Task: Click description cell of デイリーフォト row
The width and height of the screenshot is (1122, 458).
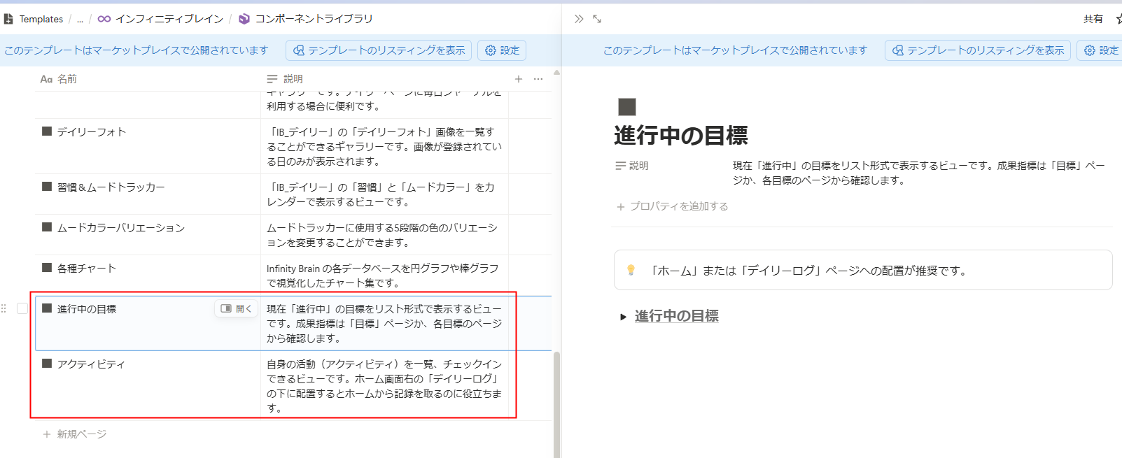Action: [x=384, y=146]
